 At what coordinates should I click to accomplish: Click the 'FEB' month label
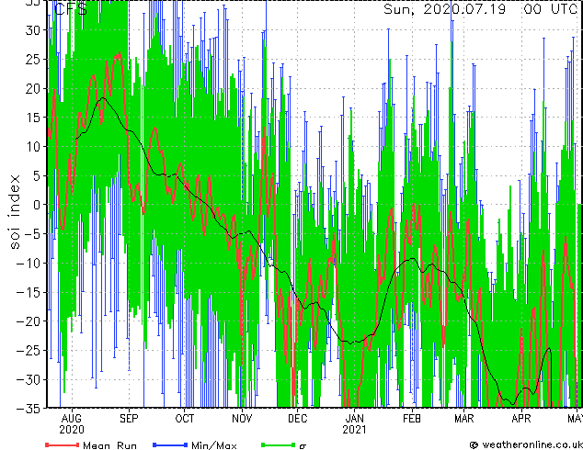pos(412,419)
